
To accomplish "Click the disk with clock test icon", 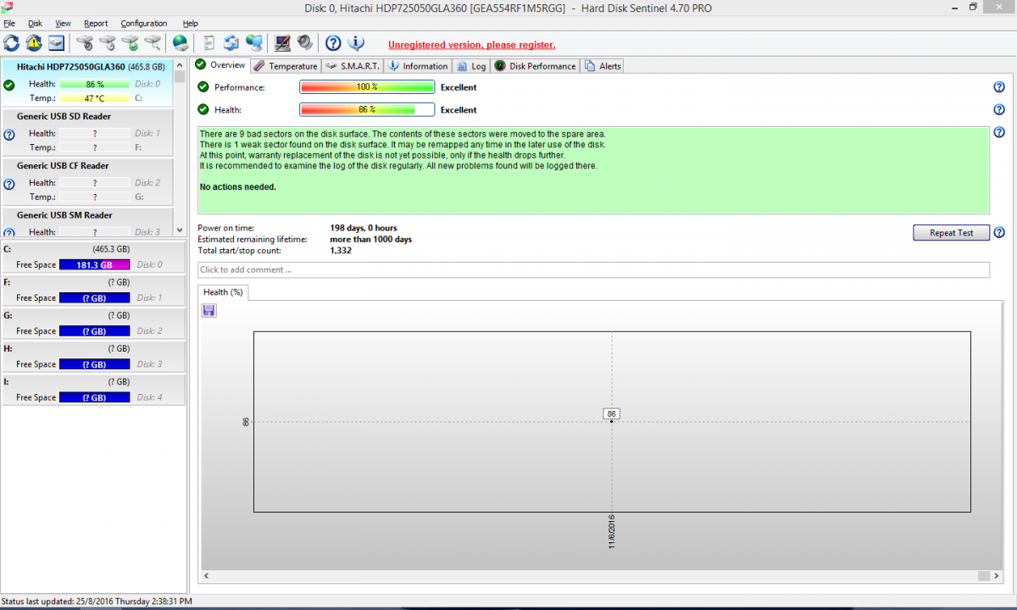I will [107, 42].
